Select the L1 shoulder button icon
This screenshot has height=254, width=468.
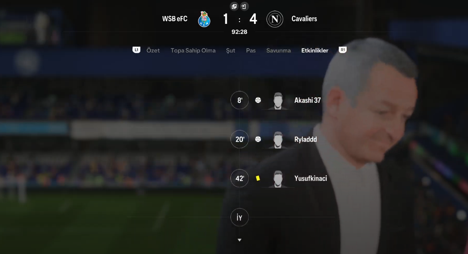(136, 50)
